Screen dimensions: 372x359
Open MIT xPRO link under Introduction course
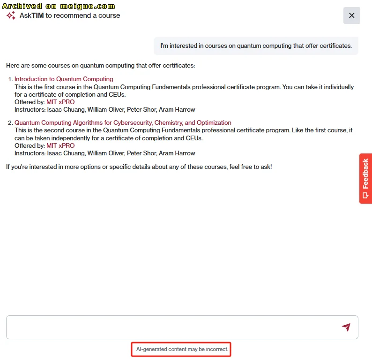point(60,102)
